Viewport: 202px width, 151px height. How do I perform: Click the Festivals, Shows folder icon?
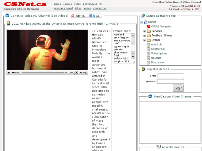point(149,35)
